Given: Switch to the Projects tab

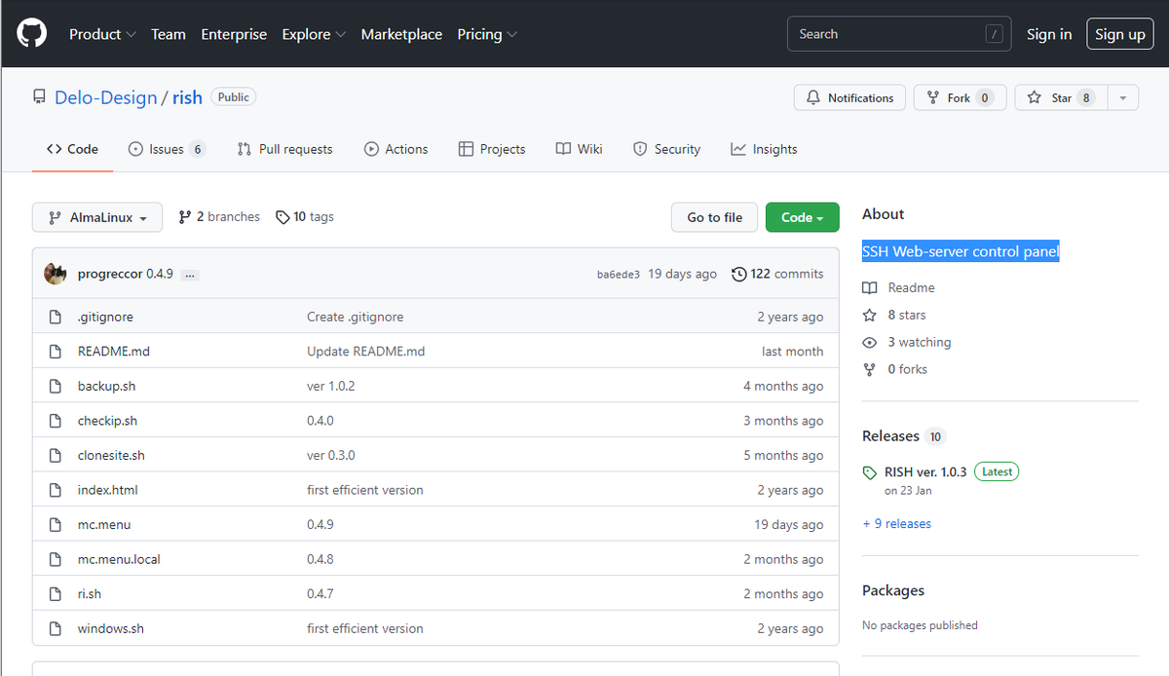Looking at the screenshot, I should (492, 149).
